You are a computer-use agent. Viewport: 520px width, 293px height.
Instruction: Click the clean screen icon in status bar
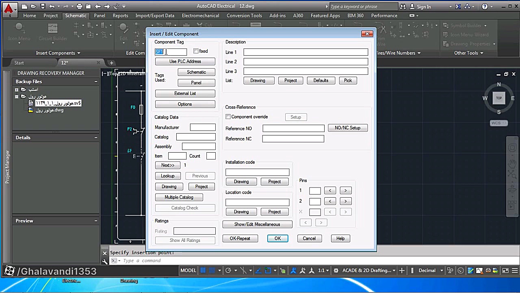(x=505, y=271)
